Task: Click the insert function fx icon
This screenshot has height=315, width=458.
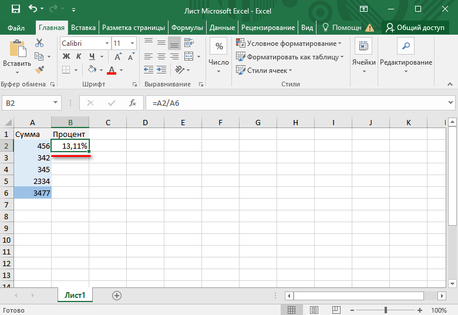Action: tap(133, 103)
